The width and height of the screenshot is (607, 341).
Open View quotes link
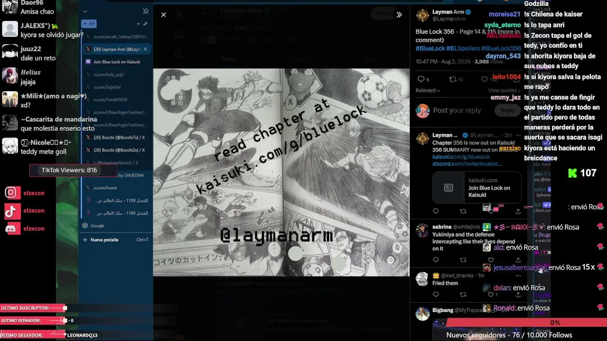[504, 90]
